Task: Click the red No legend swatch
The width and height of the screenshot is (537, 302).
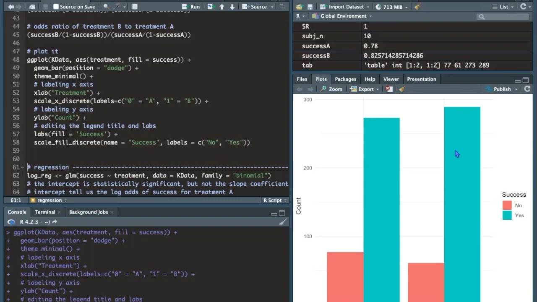Action: [x=507, y=205]
